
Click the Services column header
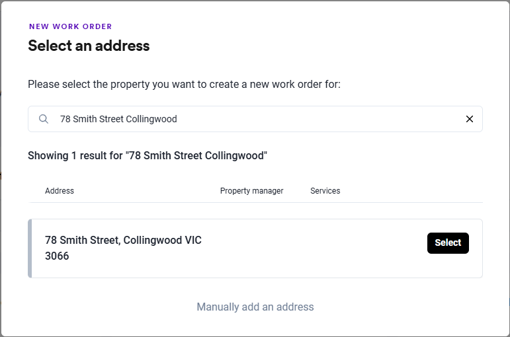[325, 191]
